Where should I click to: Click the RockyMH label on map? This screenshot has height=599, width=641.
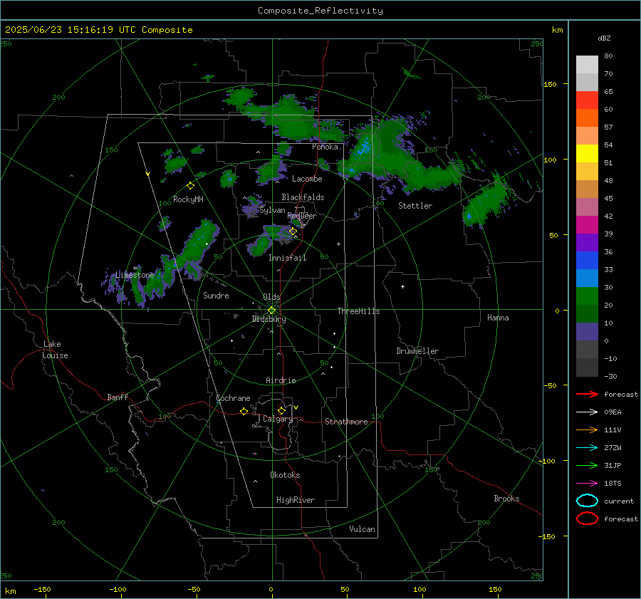click(188, 199)
